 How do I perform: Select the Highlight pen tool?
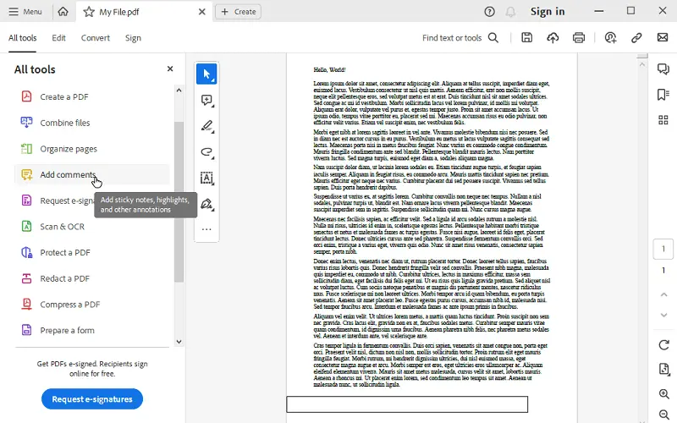point(206,126)
